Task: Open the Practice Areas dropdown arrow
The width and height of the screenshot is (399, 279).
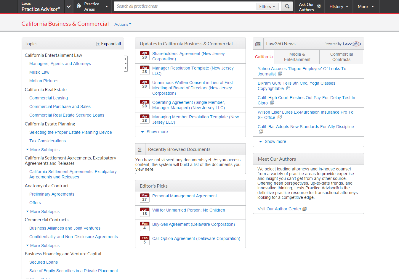Action: (107, 7)
